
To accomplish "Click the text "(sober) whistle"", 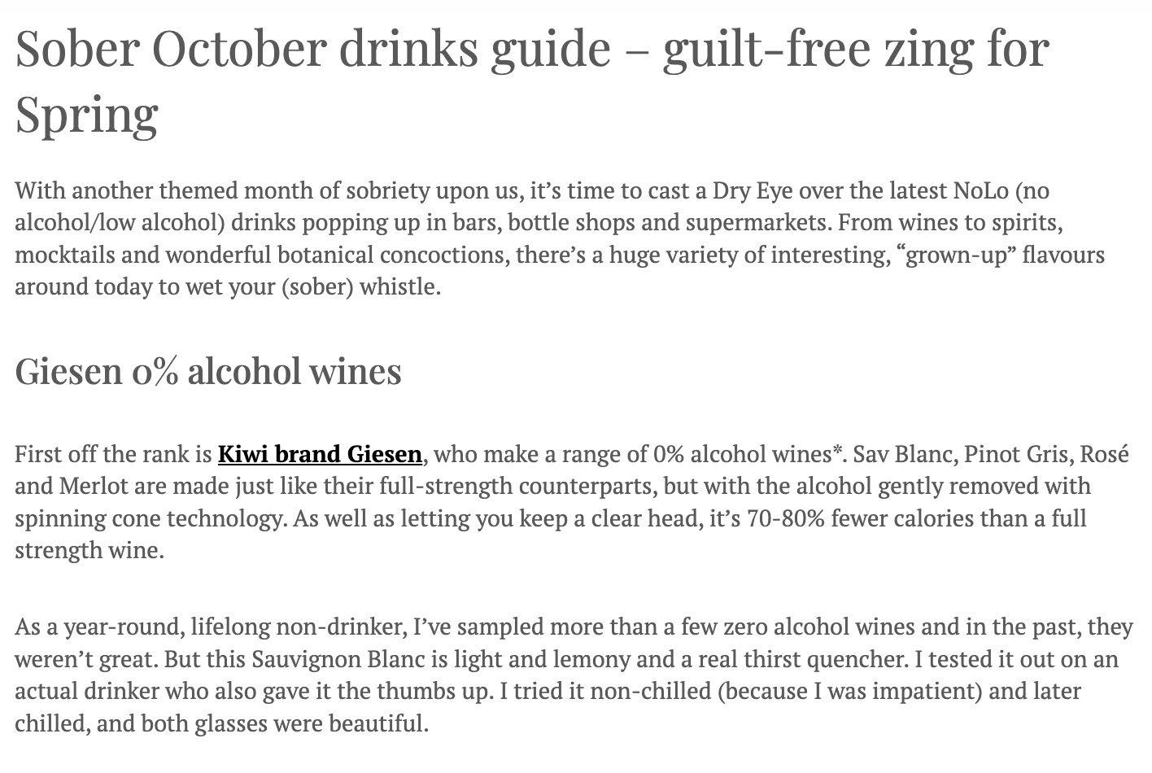I will pyautogui.click(x=360, y=287).
